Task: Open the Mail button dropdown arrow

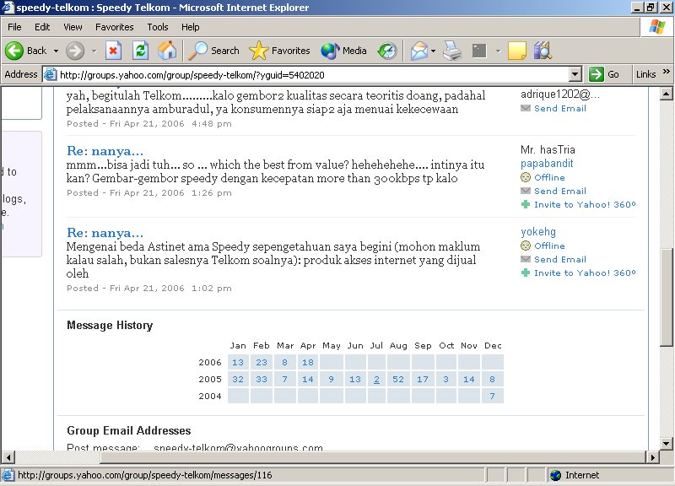Action: point(433,51)
